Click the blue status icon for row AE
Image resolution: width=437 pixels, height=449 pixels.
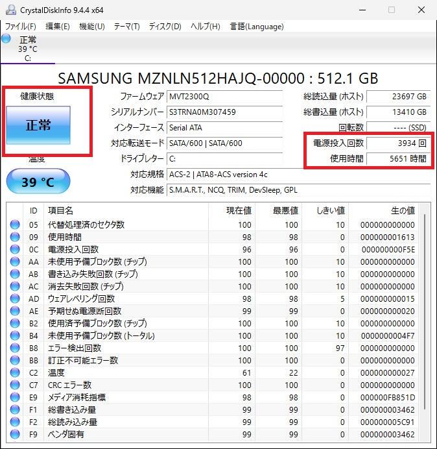(15, 311)
